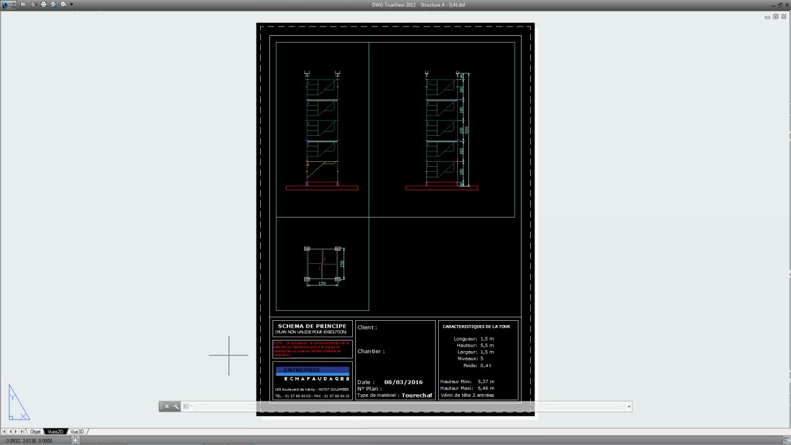Go to previous layout tab arrow
The image size is (791, 445).
pos(11,431)
